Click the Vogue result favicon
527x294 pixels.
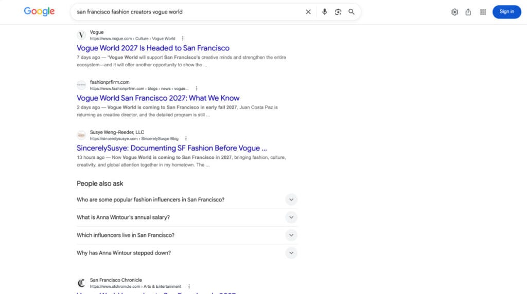coord(81,35)
